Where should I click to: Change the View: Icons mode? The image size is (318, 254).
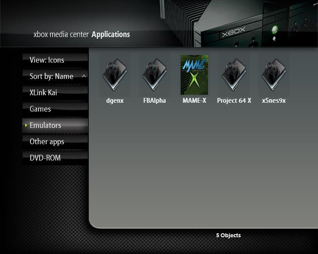click(x=55, y=60)
